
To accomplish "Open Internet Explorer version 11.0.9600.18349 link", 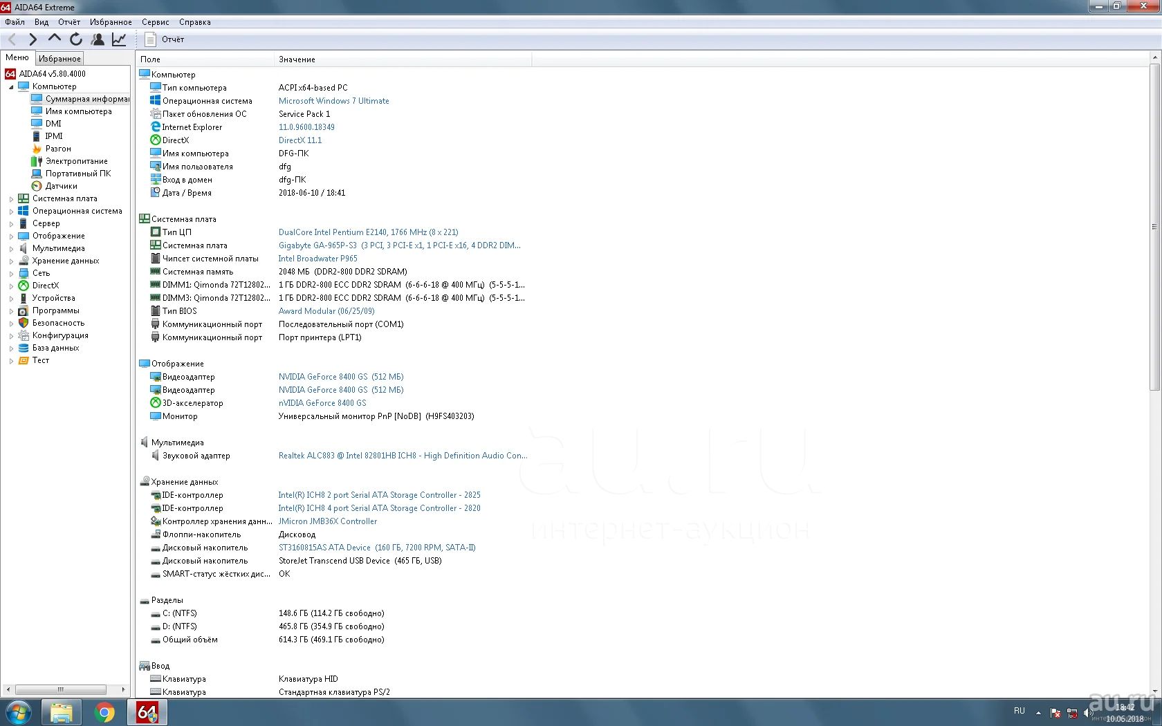I will 306,127.
